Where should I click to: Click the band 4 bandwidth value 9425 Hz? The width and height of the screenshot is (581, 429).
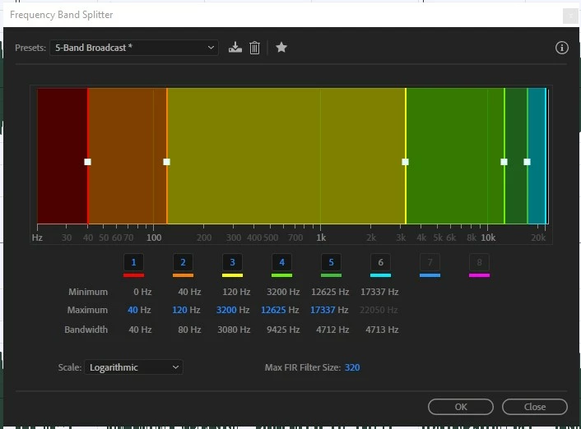[283, 330]
